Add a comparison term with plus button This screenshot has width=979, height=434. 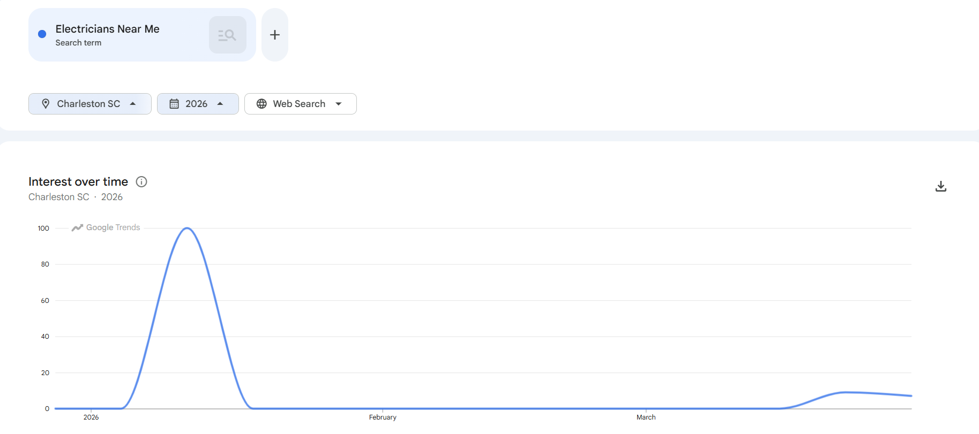pyautogui.click(x=274, y=35)
